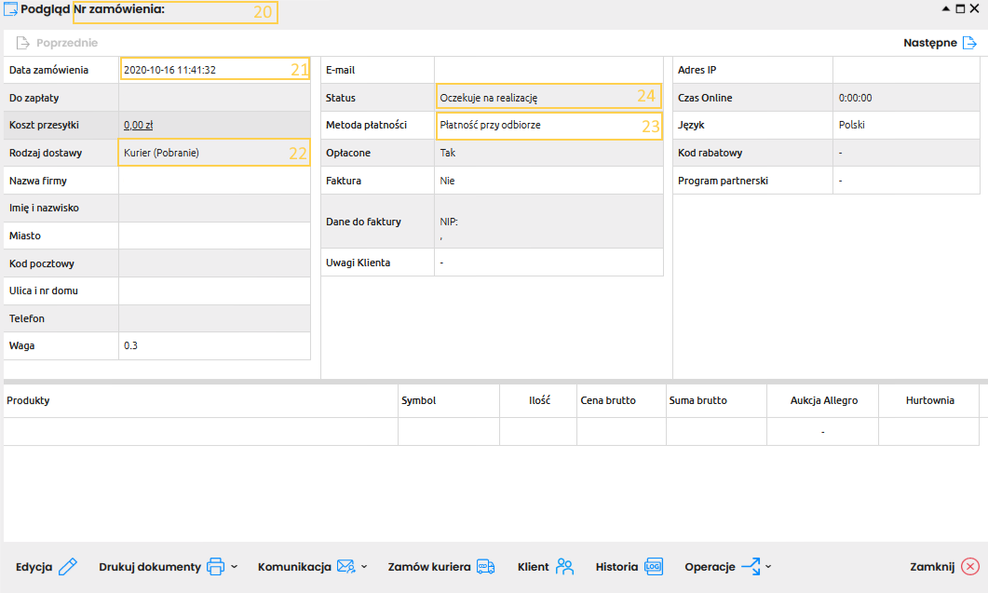Screen dimensions: 988x593
Task: Click the Aukcja Allegro column header
Action: (x=823, y=400)
